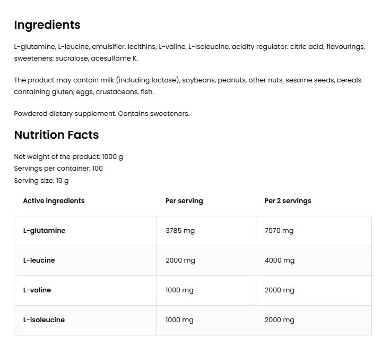Select the L-isoleucine row label
Image resolution: width=382 pixels, height=353 pixels.
click(x=44, y=320)
